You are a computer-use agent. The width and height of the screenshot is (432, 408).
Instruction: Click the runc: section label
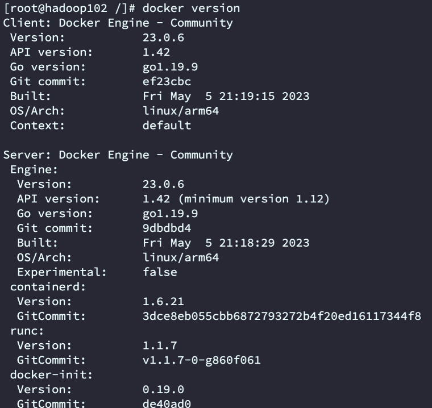27,331
